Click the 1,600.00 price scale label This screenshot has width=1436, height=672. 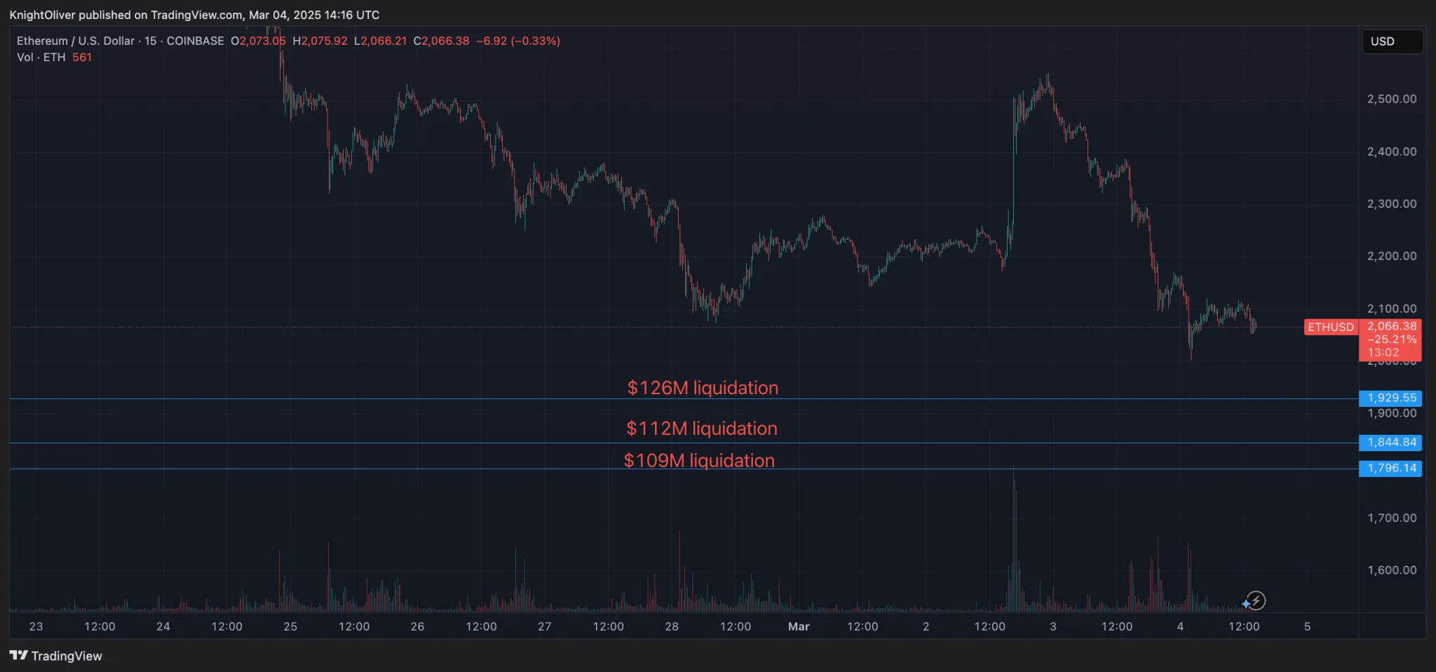pyautogui.click(x=1391, y=570)
